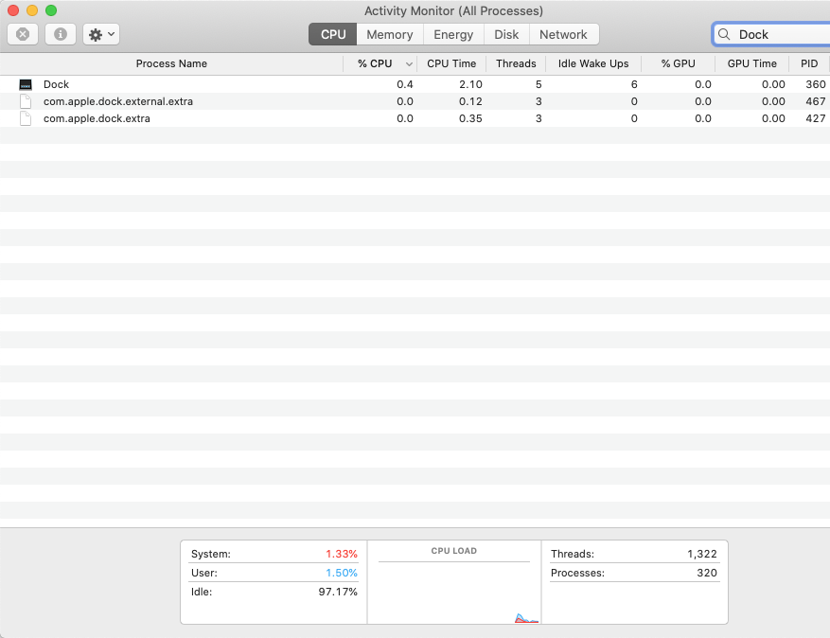
Task: Toggle the % CPU sort direction arrow
Action: (x=409, y=64)
